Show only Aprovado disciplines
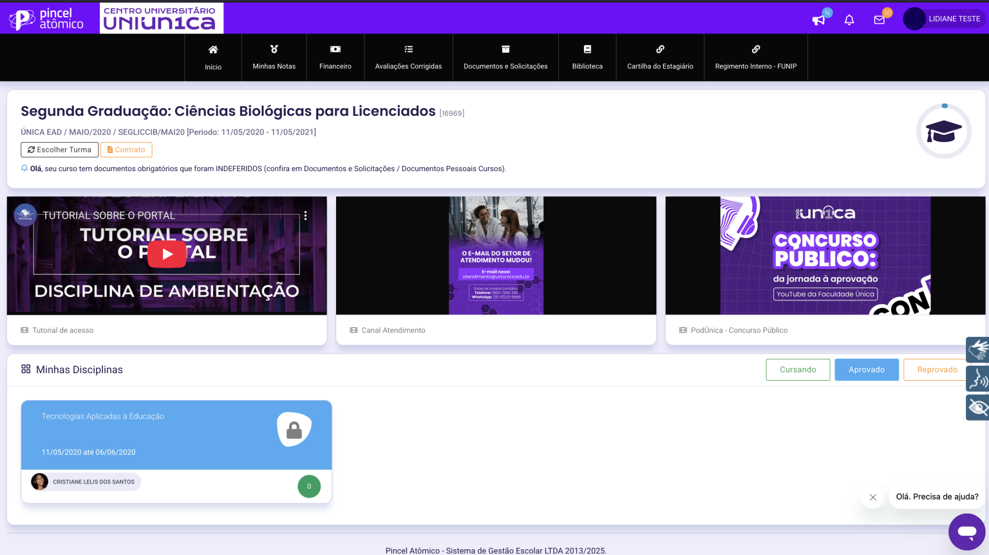 click(x=867, y=369)
